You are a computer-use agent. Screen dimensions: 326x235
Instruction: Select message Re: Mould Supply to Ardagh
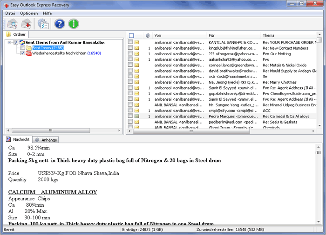pyautogui.click(x=290, y=71)
